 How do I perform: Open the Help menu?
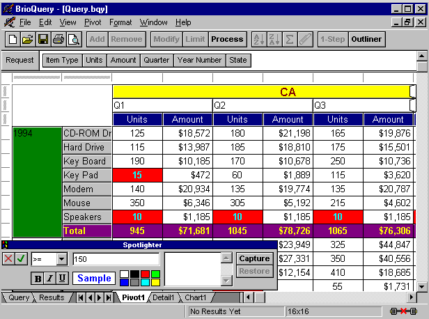tap(183, 22)
